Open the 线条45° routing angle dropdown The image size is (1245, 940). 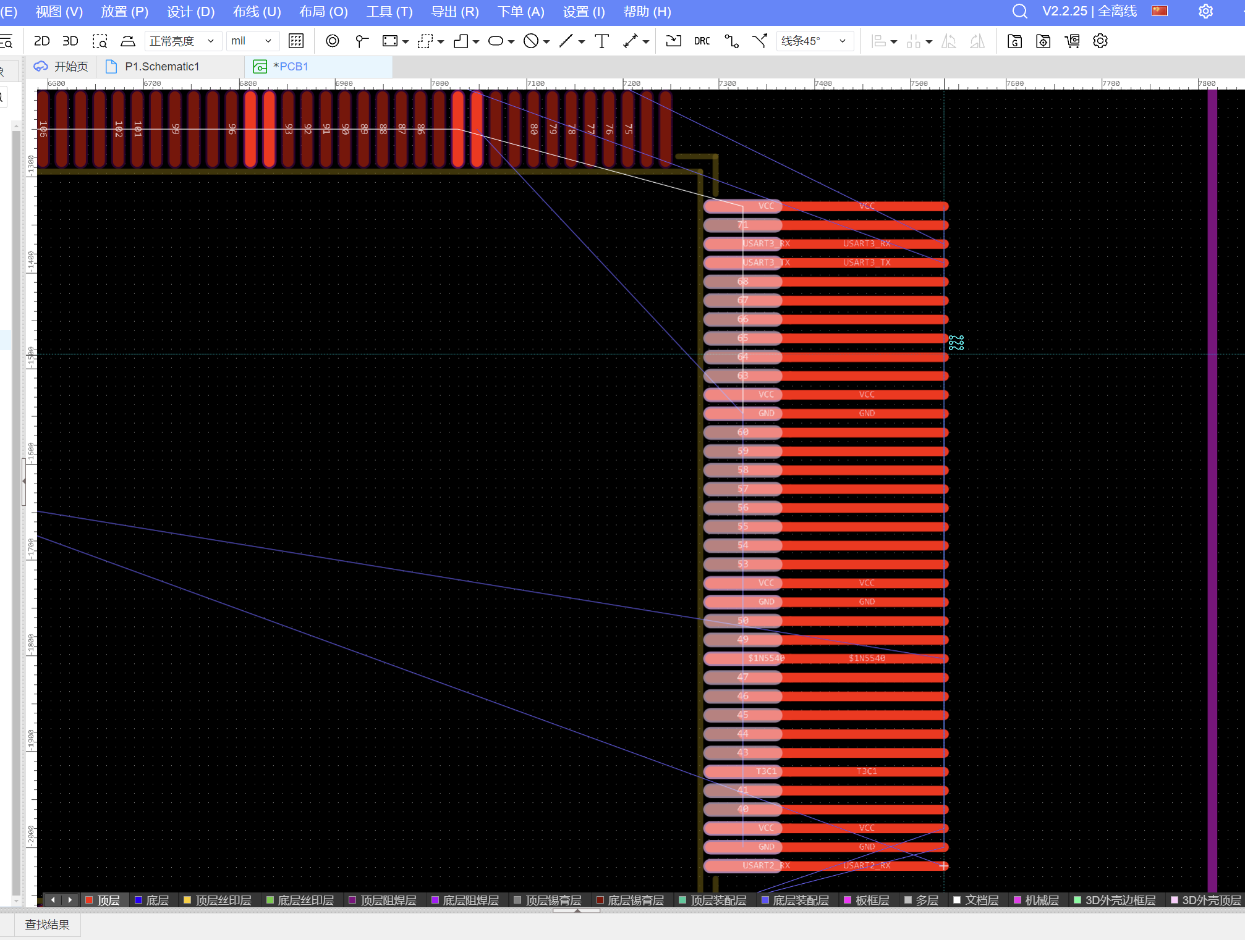point(815,41)
